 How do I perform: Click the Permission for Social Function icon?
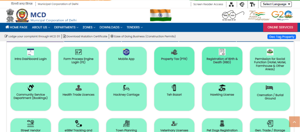[x=270, y=52]
